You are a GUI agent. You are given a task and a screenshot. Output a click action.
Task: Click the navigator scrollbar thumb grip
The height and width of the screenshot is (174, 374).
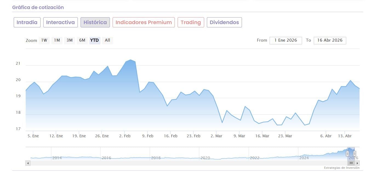click(x=352, y=163)
